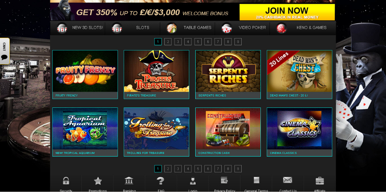Image resolution: width=386 pixels, height=192 pixels.
Task: Click the FAQ question mark icon
Action: click(161, 181)
